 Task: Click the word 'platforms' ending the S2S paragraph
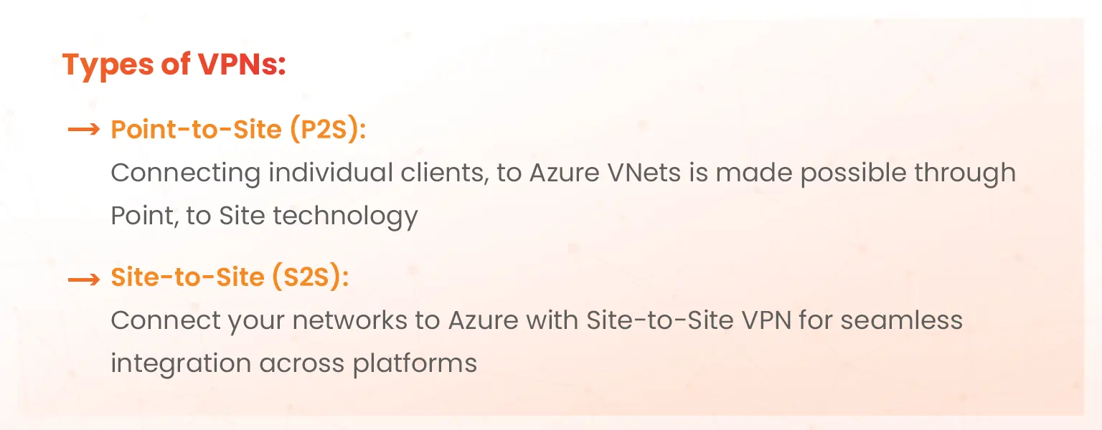point(415,363)
